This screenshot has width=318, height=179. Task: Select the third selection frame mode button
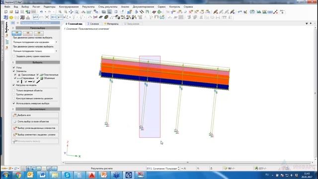pyautogui.click(x=39, y=33)
